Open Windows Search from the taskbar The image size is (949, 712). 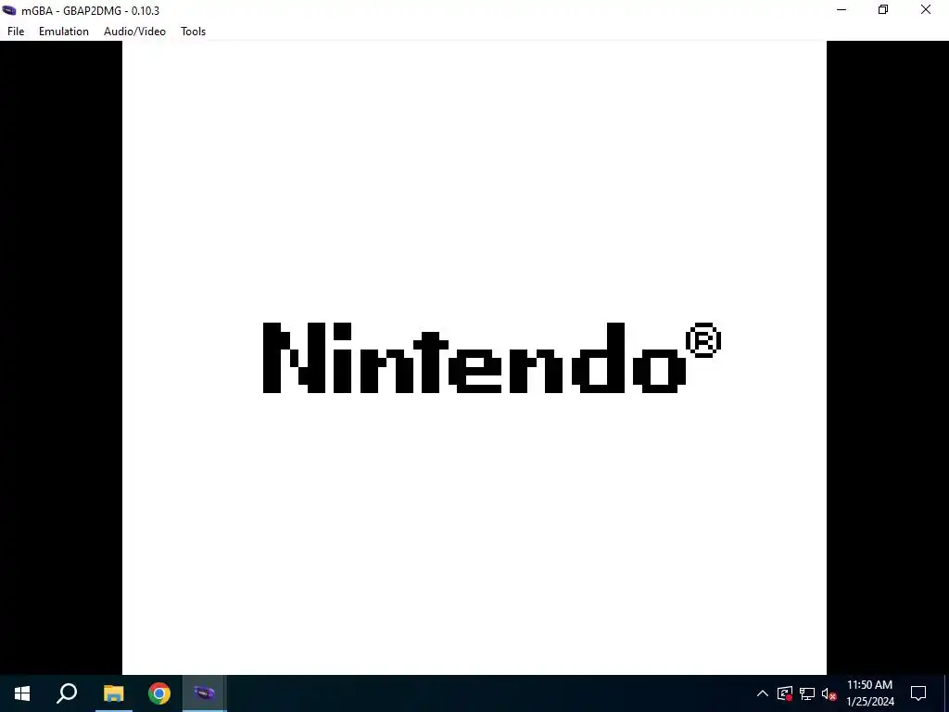pos(67,693)
